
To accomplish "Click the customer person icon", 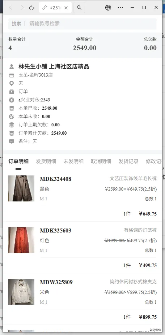I will pyautogui.click(x=12, y=67).
